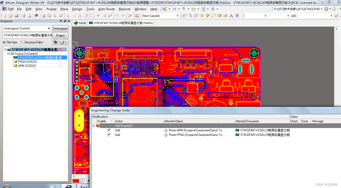This screenshot has width=341, height=188.
Task: Click the Project button
Action: pos(60,36)
